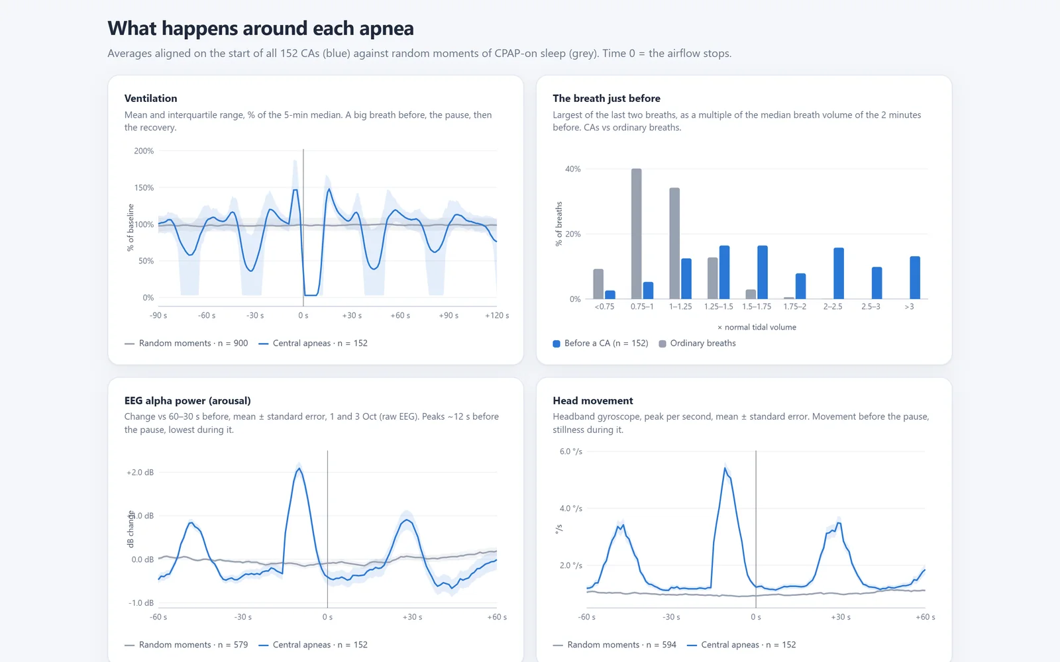Viewport: 1060px width, 662px height.
Task: Click '40%' y-axis label in breath histogram
Action: [x=573, y=169]
